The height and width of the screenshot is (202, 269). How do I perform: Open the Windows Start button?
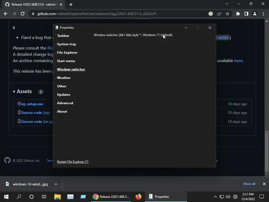pyautogui.click(x=6, y=197)
